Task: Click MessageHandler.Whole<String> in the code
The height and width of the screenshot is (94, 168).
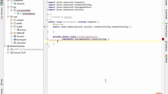Action: pos(91,39)
